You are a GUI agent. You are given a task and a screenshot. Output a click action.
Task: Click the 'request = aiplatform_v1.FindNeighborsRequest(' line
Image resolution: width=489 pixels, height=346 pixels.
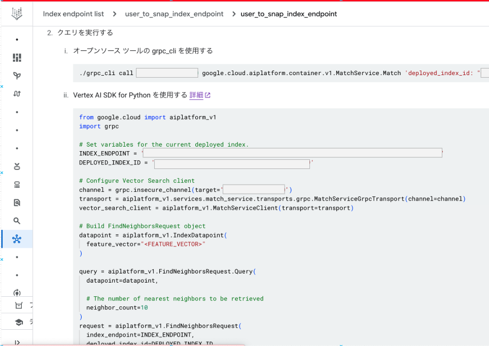point(160,326)
